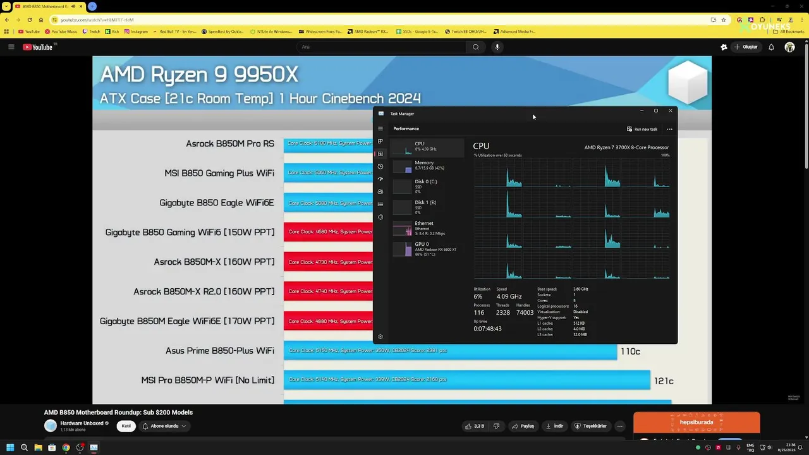This screenshot has width=809, height=455.
Task: Open the All Bookmarks folder
Action: click(789, 32)
